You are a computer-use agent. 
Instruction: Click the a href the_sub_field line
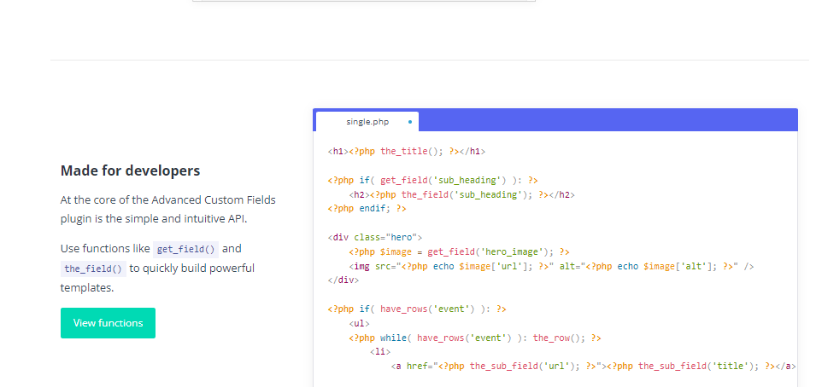[x=593, y=367]
